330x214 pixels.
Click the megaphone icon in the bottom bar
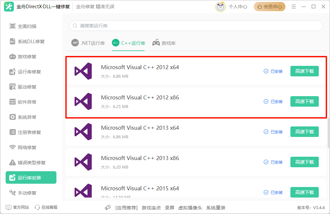pyautogui.click(x=108, y=207)
